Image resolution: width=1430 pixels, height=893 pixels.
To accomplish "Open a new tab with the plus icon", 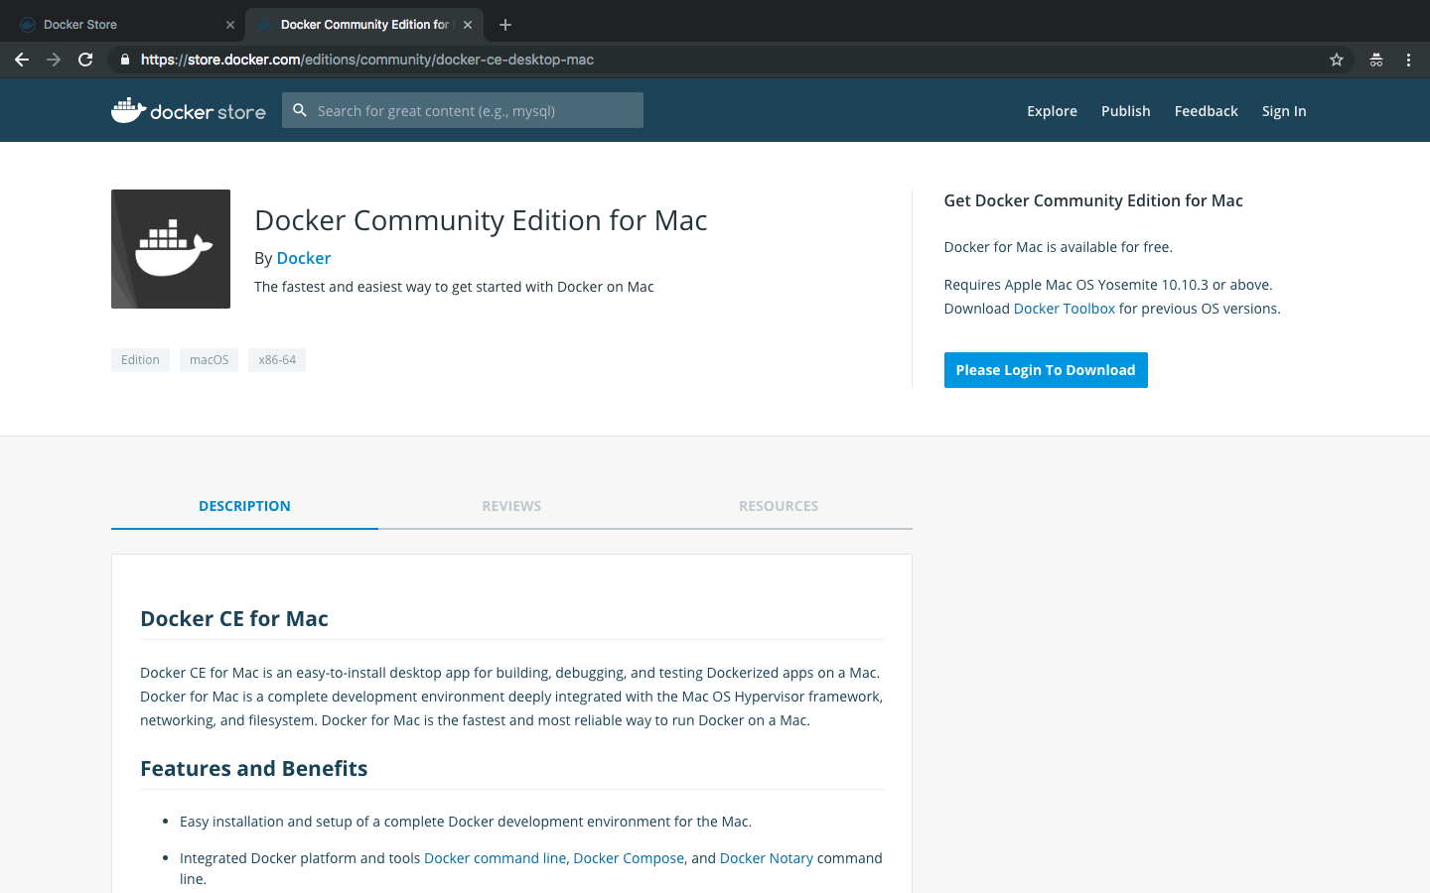I will coord(505,25).
